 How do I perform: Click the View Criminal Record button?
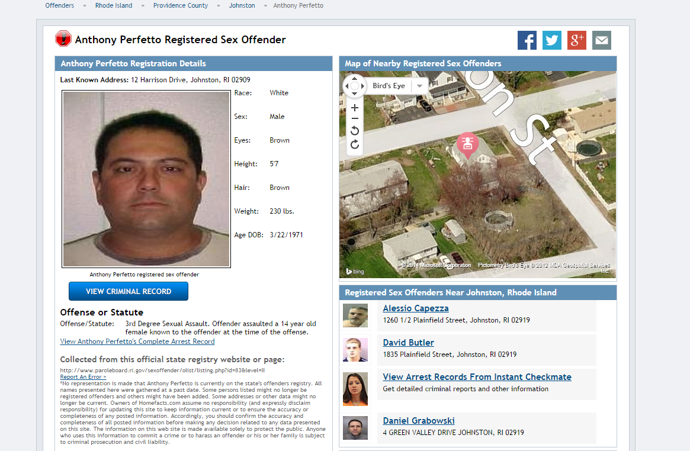click(x=129, y=291)
